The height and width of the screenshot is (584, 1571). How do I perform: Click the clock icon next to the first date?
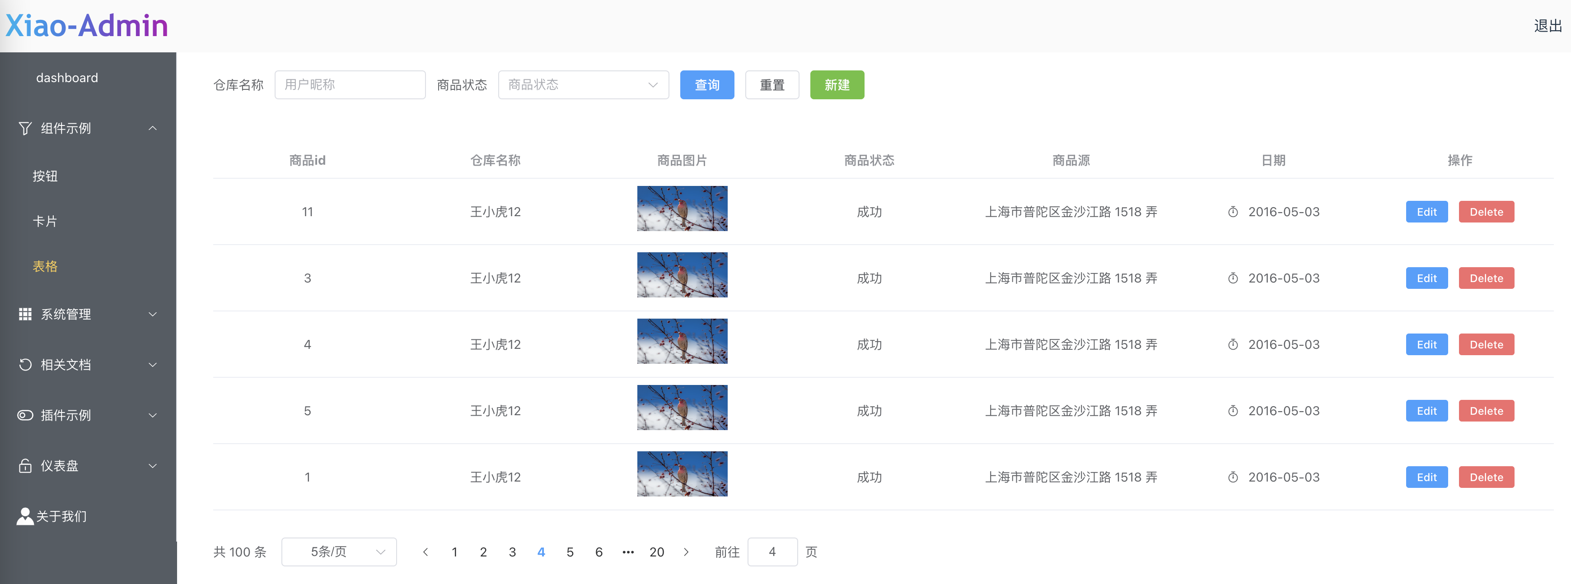point(1233,212)
